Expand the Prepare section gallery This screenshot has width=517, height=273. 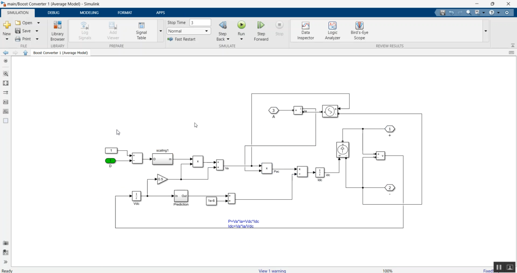161,31
